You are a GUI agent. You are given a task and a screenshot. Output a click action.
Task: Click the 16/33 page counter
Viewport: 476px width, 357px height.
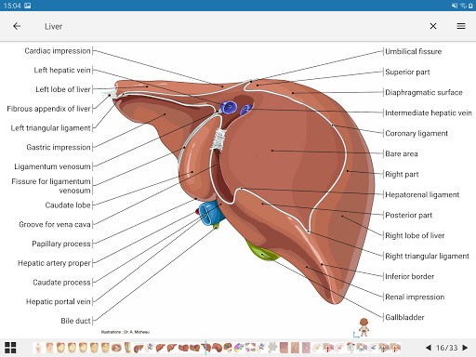point(446,348)
